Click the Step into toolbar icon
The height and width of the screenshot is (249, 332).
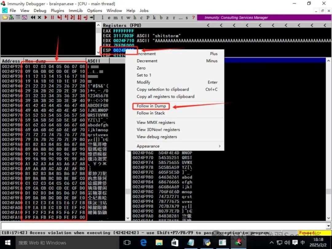coord(60,18)
